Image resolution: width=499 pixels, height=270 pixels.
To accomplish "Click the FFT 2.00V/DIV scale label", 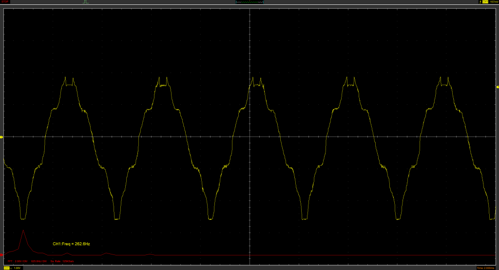I will (x=18, y=261).
